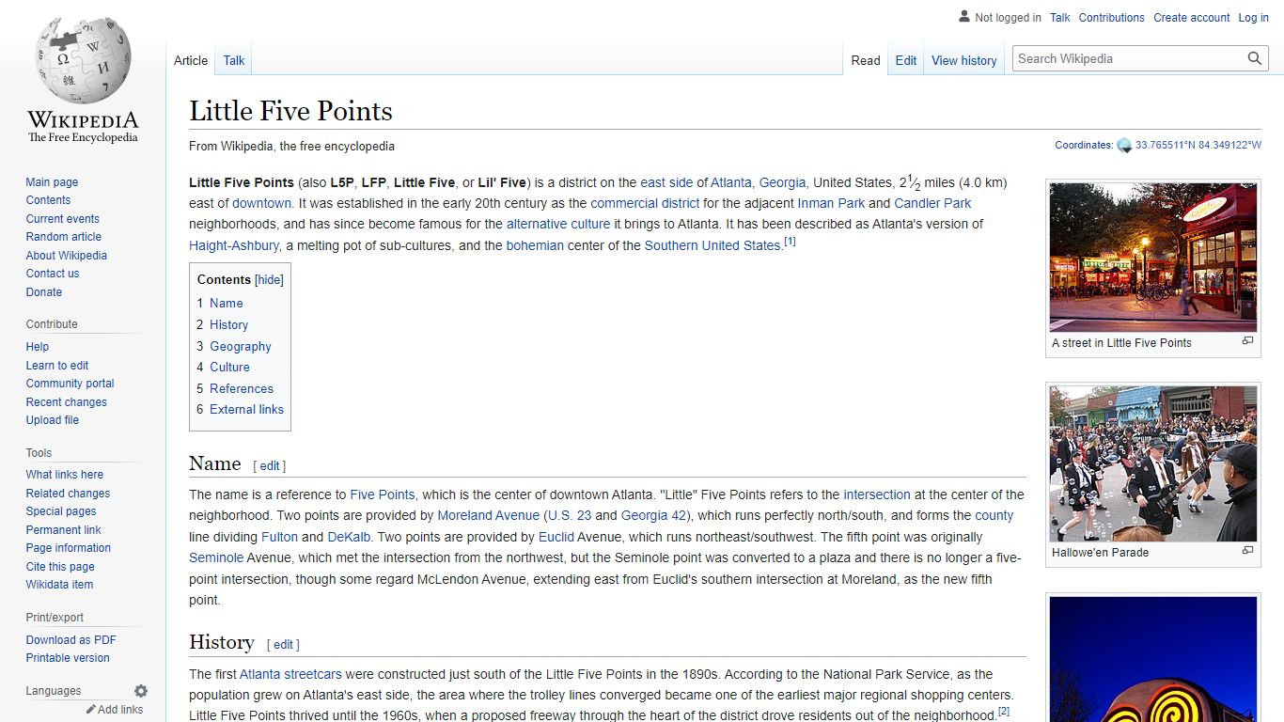This screenshot has width=1284, height=722.
Task: Click Create account link
Action: [x=1191, y=17]
